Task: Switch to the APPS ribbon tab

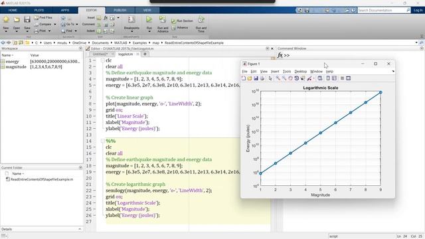Action: [65, 11]
